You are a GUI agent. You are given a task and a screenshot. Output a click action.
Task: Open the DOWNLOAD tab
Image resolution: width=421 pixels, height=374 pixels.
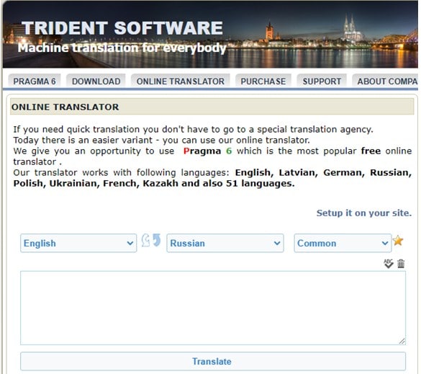tap(96, 81)
